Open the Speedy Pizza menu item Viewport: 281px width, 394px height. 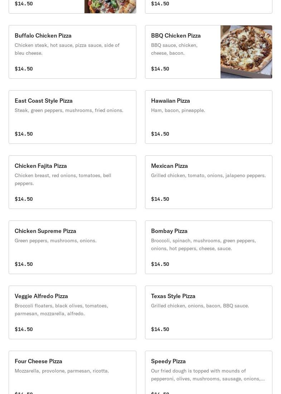(x=208, y=372)
